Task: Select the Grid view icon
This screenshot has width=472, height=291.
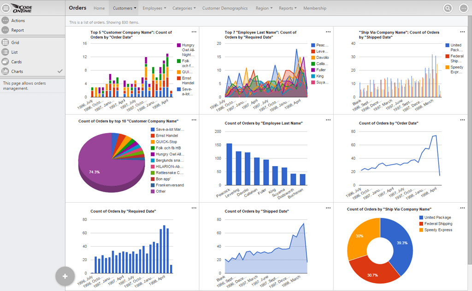Action: 16,42
